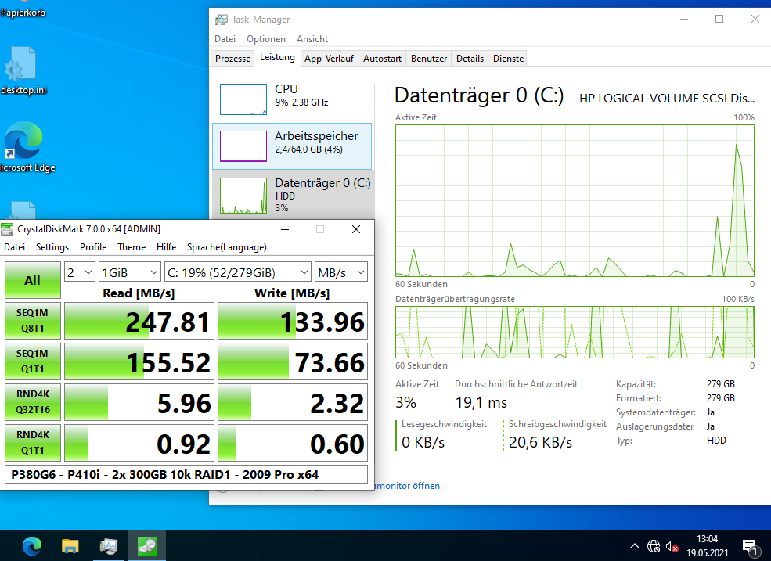Run RND4K Q32T16 test
The image size is (771, 561).
click(x=32, y=402)
